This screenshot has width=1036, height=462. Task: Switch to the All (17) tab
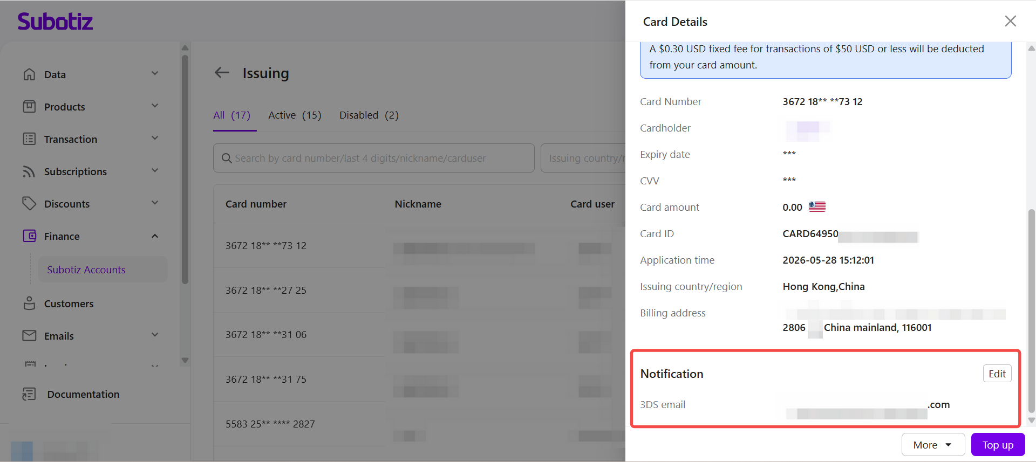(x=232, y=115)
